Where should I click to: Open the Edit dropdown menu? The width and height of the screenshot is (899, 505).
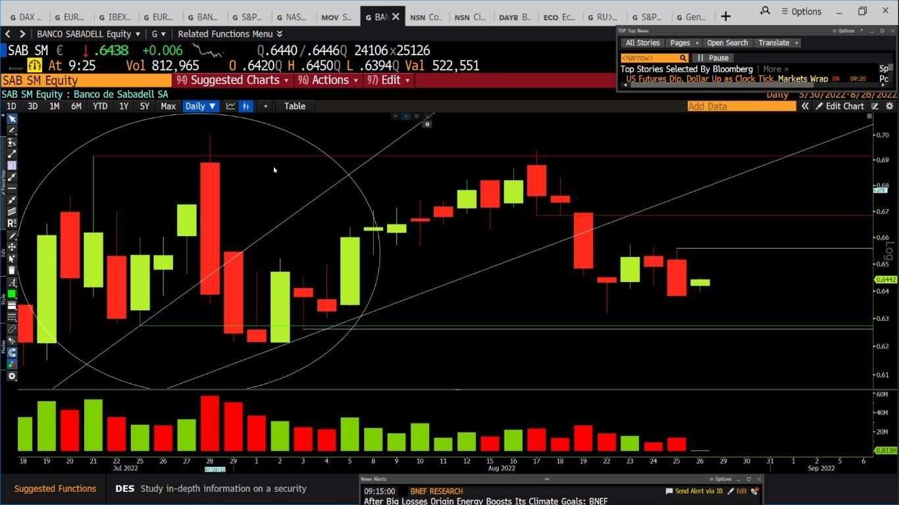point(388,80)
